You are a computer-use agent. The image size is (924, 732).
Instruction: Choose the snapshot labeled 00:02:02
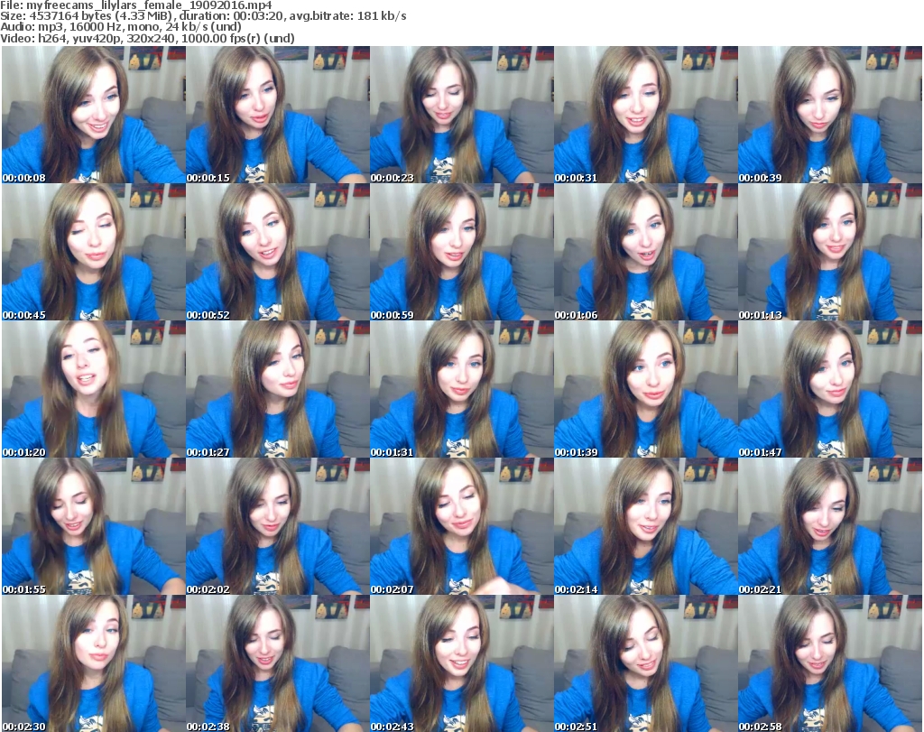(x=278, y=526)
